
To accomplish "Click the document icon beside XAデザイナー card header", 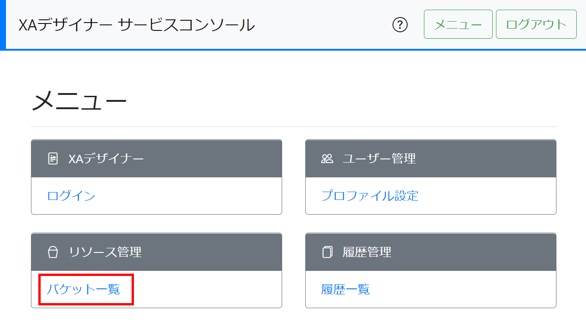I will [x=53, y=159].
